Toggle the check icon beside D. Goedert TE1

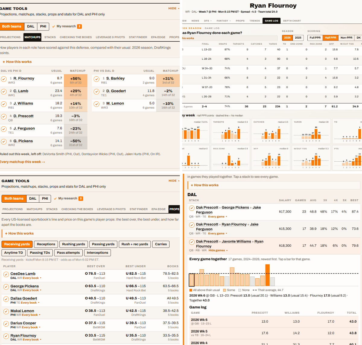tap(97, 92)
